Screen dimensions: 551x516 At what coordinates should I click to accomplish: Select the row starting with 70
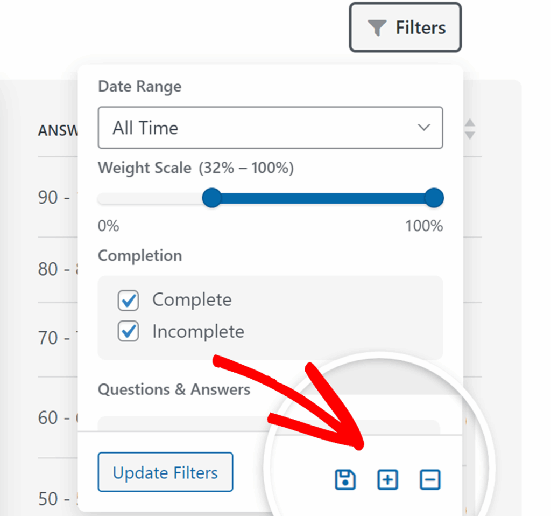55,338
